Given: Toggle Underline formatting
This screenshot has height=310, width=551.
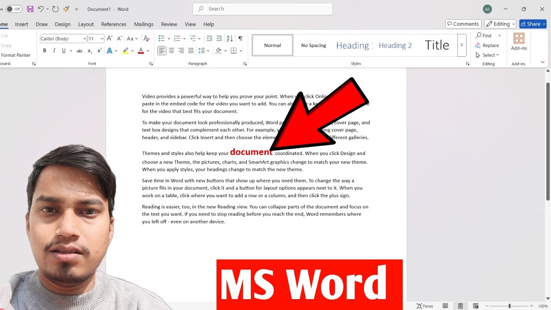Looking at the screenshot, I should (64, 51).
